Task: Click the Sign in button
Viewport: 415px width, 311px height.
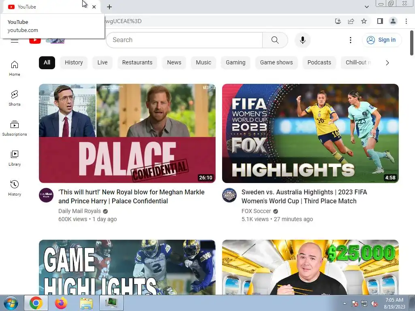Action: (381, 40)
